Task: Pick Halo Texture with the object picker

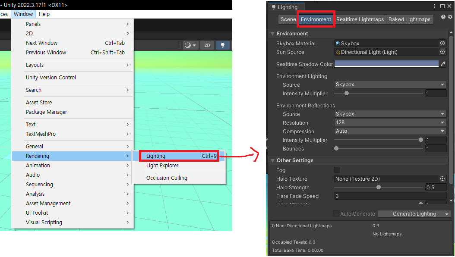Action: (x=442, y=179)
